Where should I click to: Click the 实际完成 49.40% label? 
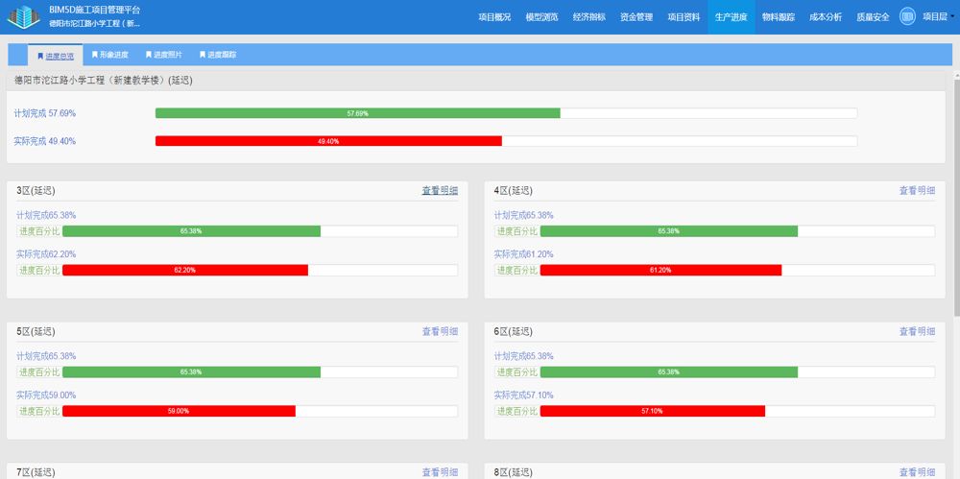click(45, 141)
